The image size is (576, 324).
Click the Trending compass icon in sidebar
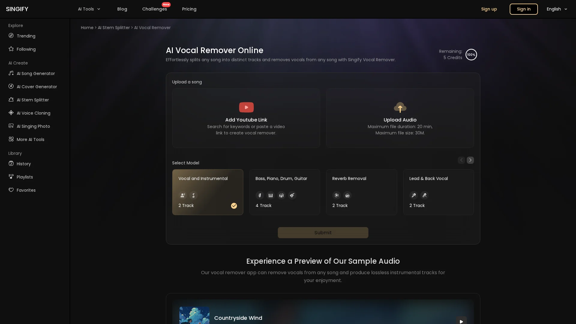(x=11, y=36)
